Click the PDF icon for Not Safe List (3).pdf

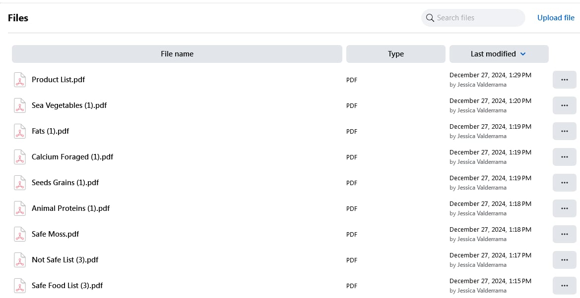tap(19, 260)
